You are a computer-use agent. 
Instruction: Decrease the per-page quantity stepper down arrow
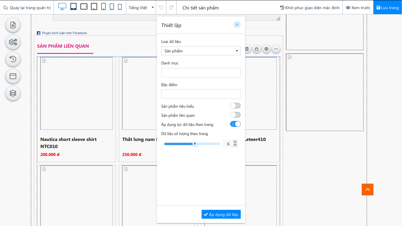click(235, 145)
